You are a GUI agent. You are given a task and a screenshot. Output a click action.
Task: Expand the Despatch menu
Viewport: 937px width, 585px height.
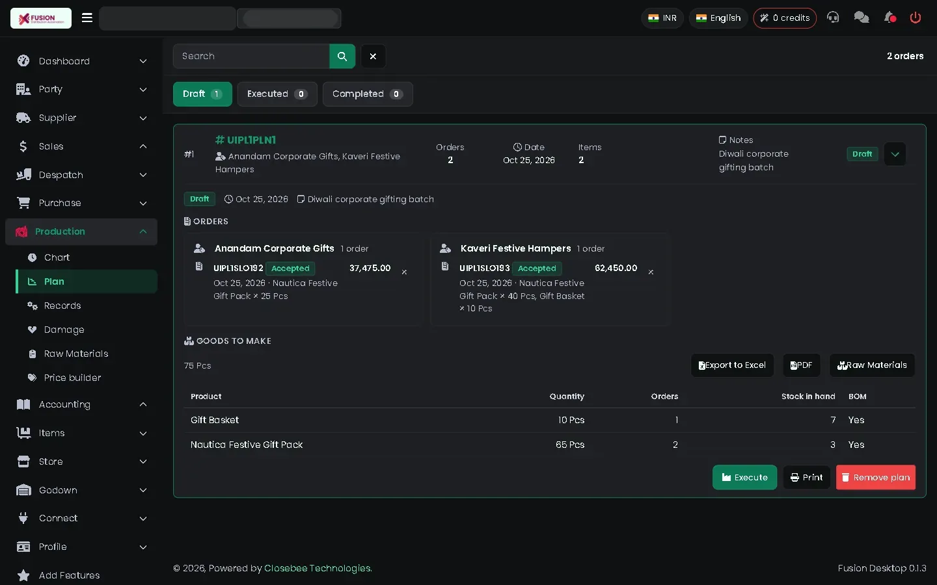click(81, 175)
